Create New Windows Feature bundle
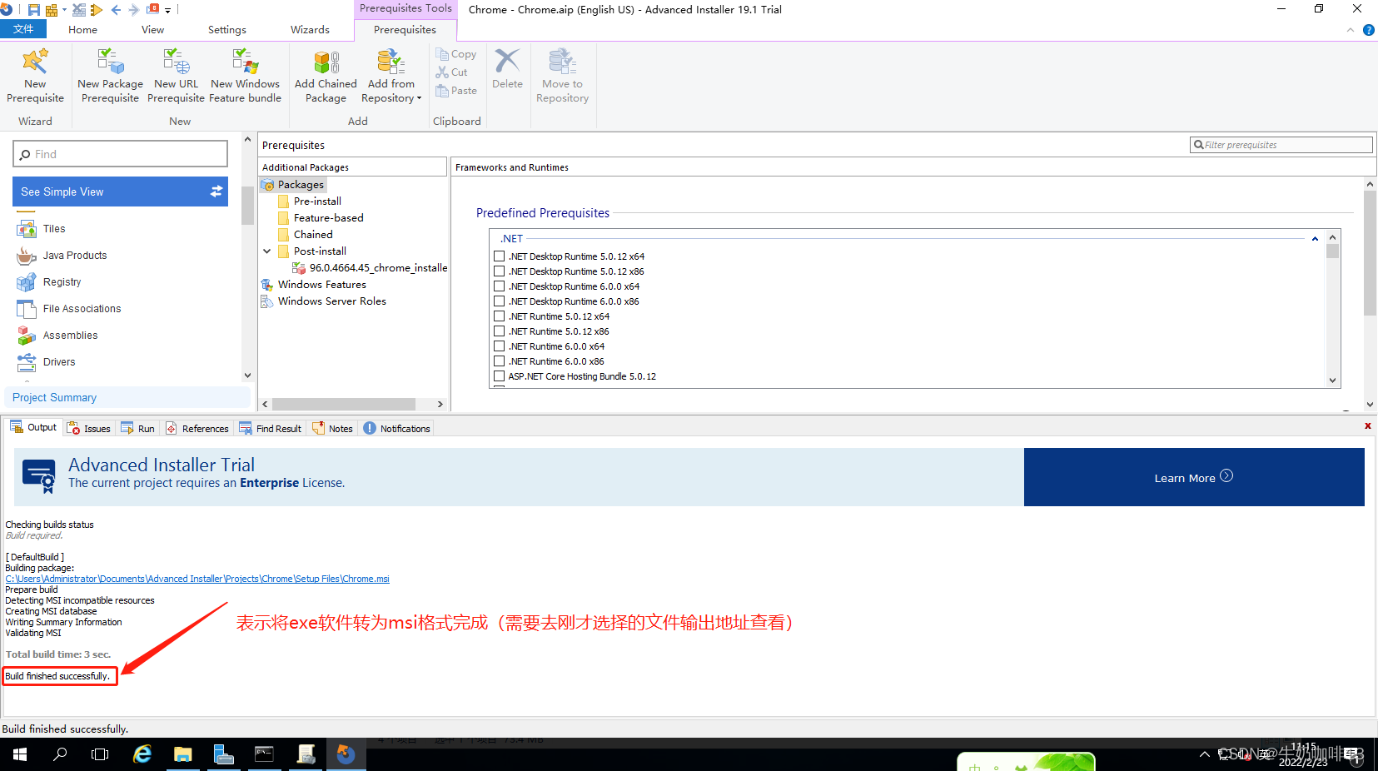The height and width of the screenshot is (771, 1378). [245, 75]
